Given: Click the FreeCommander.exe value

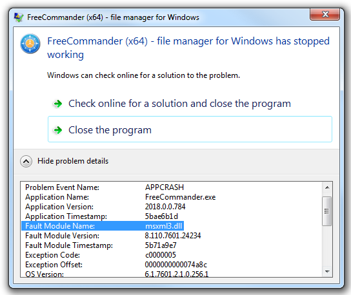Looking at the screenshot, I should (180, 197).
